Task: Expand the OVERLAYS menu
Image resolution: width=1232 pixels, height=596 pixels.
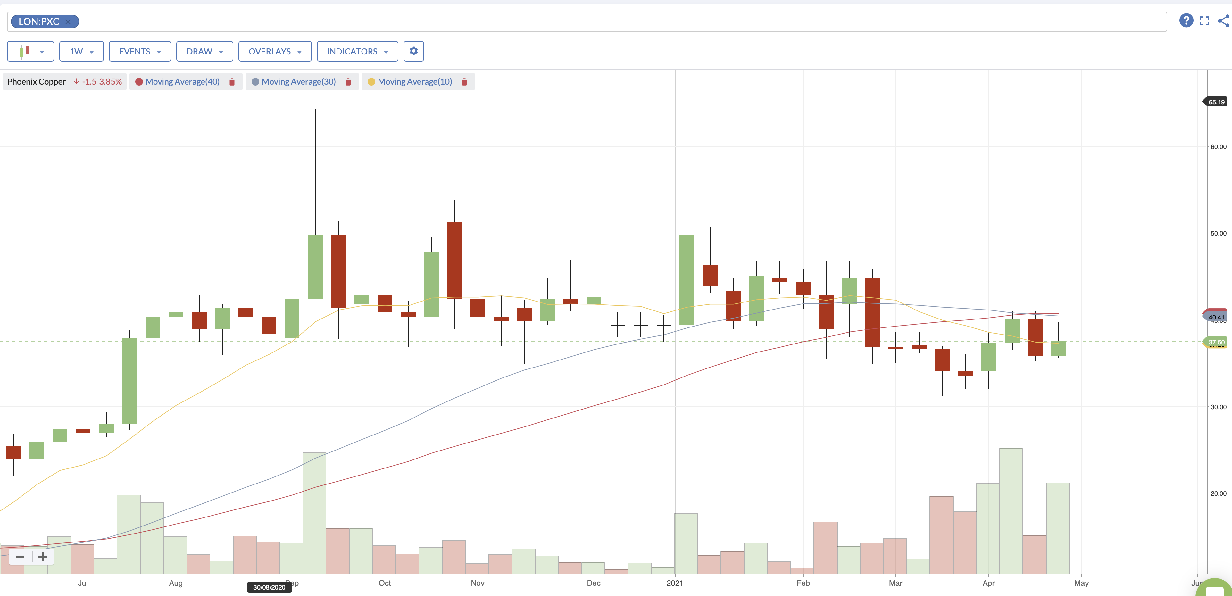Action: point(275,51)
